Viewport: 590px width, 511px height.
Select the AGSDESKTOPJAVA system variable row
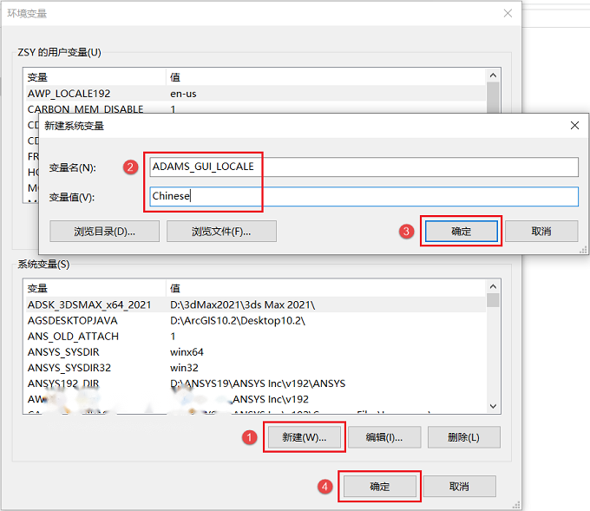coord(255,321)
